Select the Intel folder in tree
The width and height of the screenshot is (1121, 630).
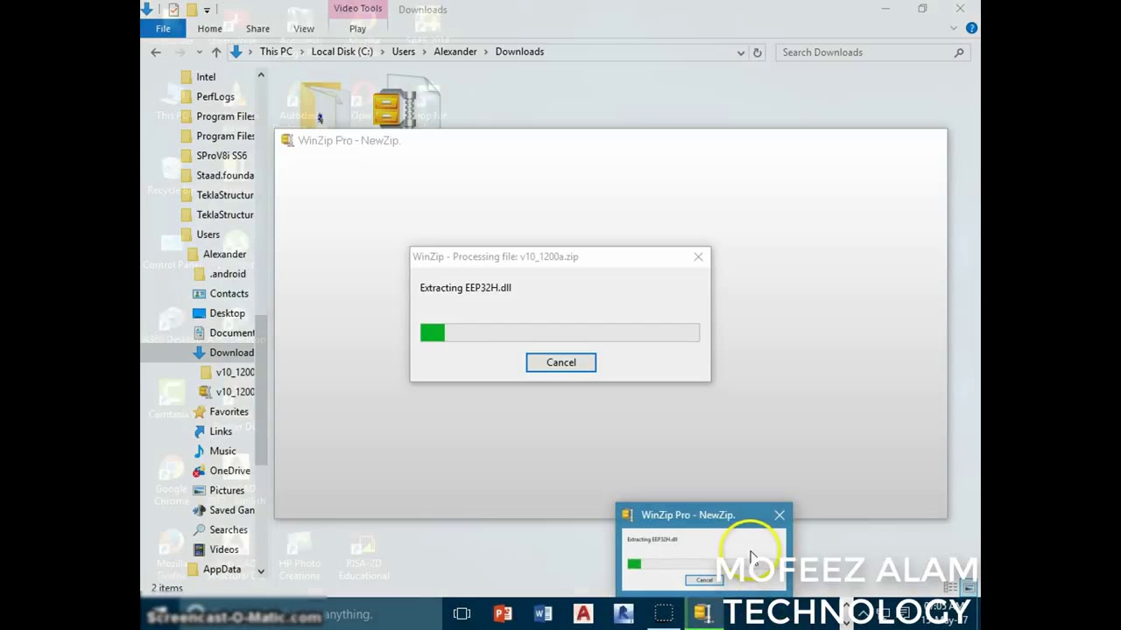click(206, 77)
